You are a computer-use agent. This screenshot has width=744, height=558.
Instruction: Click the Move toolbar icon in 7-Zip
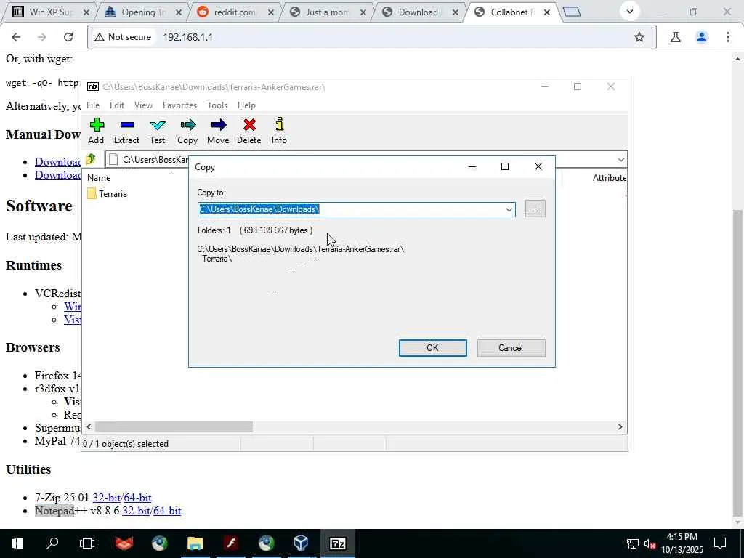(x=218, y=131)
